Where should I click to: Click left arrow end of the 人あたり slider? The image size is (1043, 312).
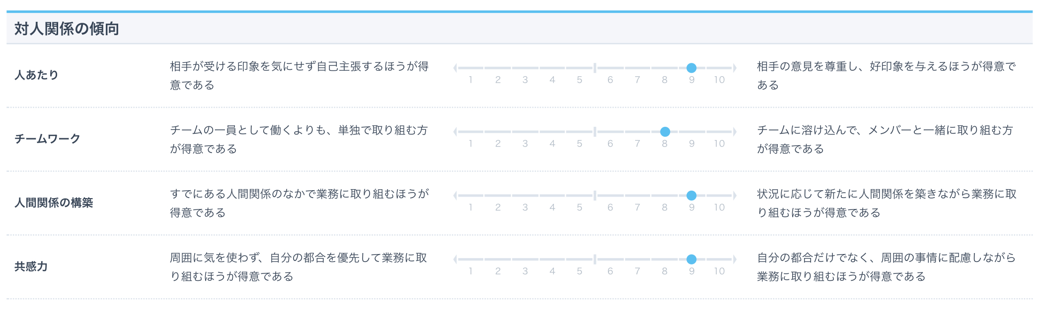(x=455, y=68)
